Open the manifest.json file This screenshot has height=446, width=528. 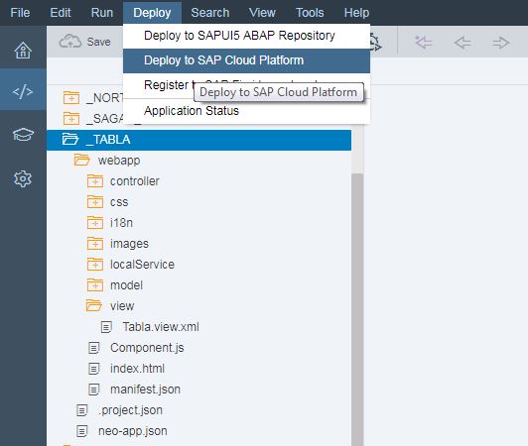(145, 390)
